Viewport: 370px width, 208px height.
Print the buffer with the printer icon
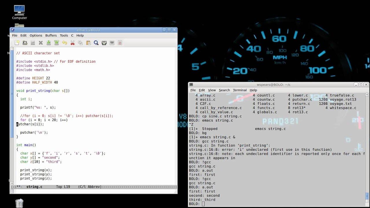[x=104, y=43]
